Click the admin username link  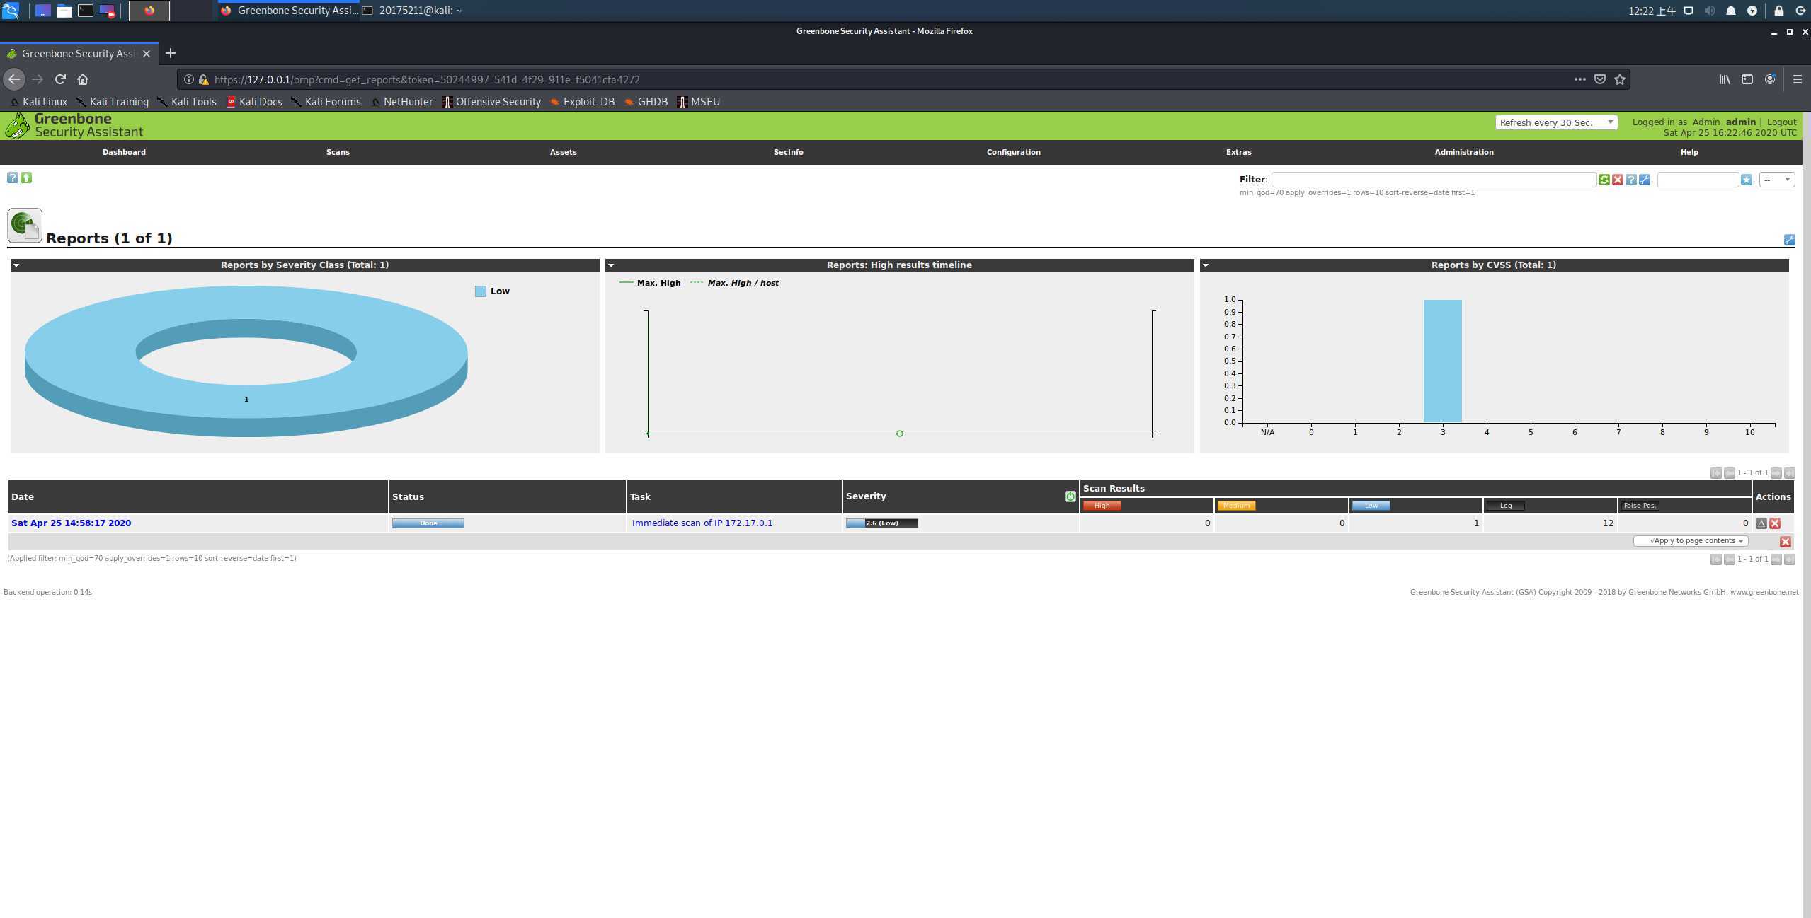[1740, 122]
